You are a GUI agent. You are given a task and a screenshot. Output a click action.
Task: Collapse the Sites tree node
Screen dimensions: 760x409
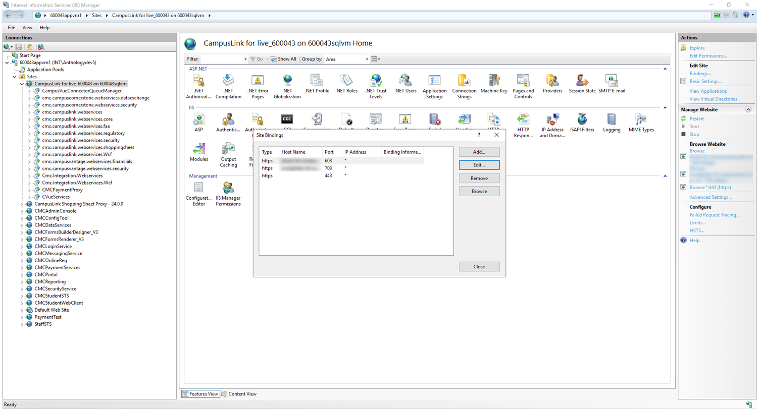14,77
